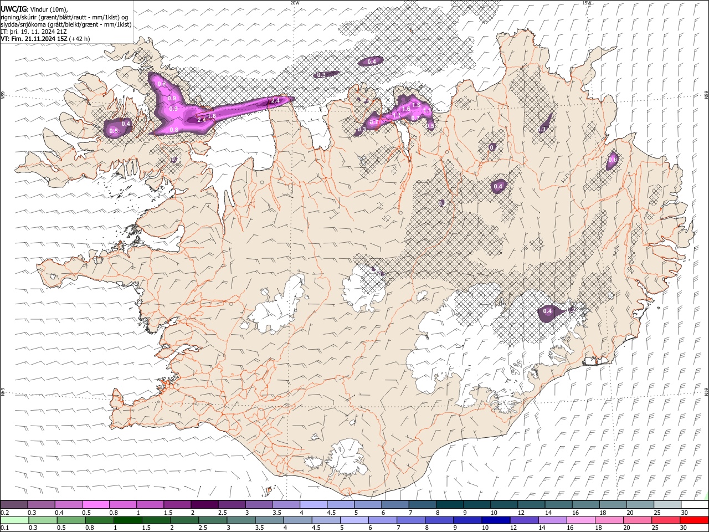The image size is (709, 532).
Task: Pick rain scale swatch between 25 and 30
Action: click(x=666, y=520)
